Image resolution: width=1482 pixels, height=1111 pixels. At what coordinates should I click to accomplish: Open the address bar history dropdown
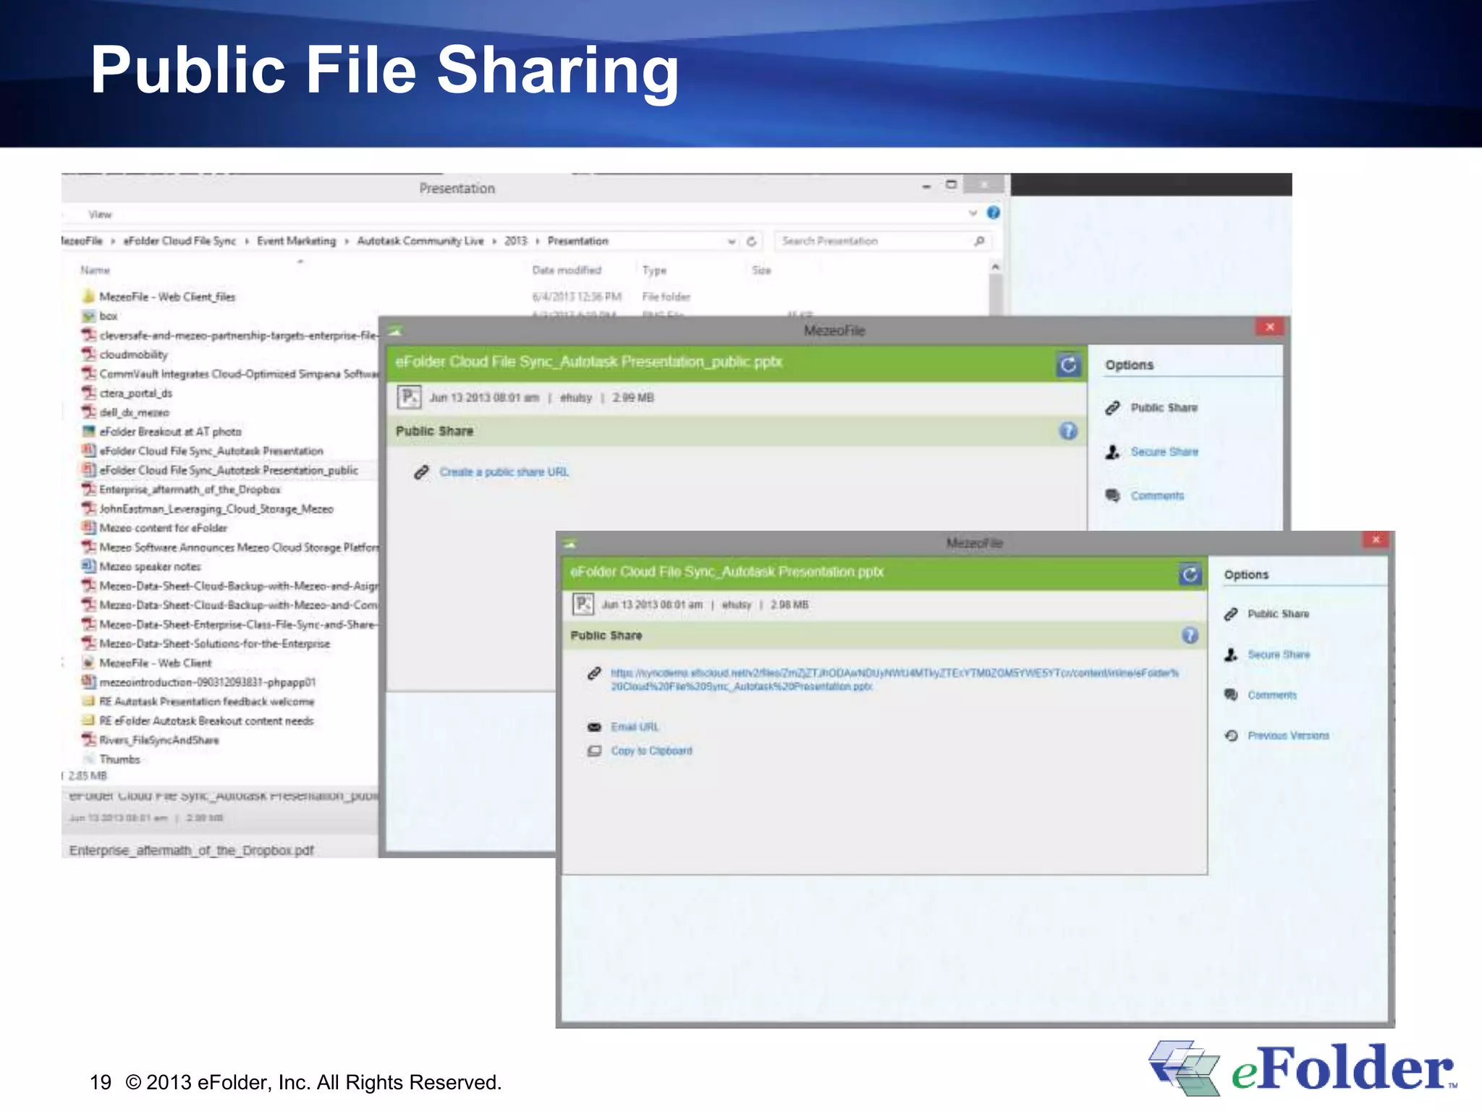732,242
